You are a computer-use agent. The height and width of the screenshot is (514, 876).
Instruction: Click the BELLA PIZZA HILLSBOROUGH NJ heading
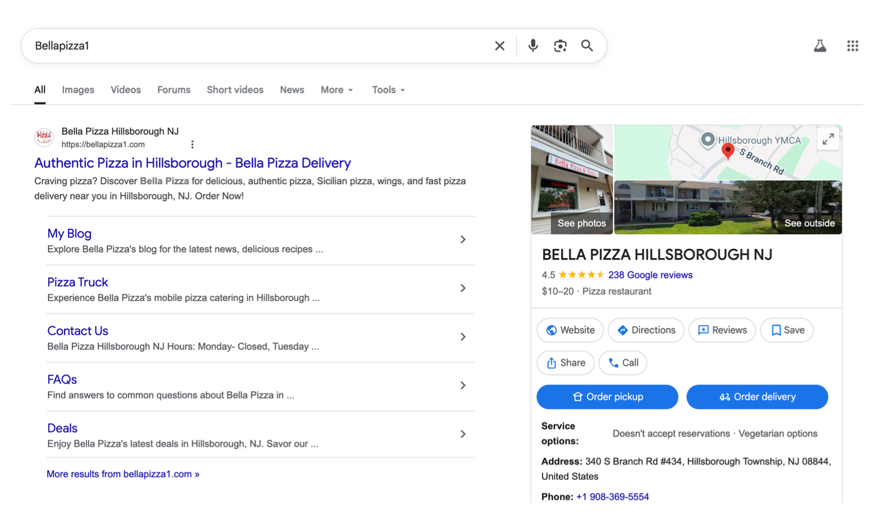[657, 255]
